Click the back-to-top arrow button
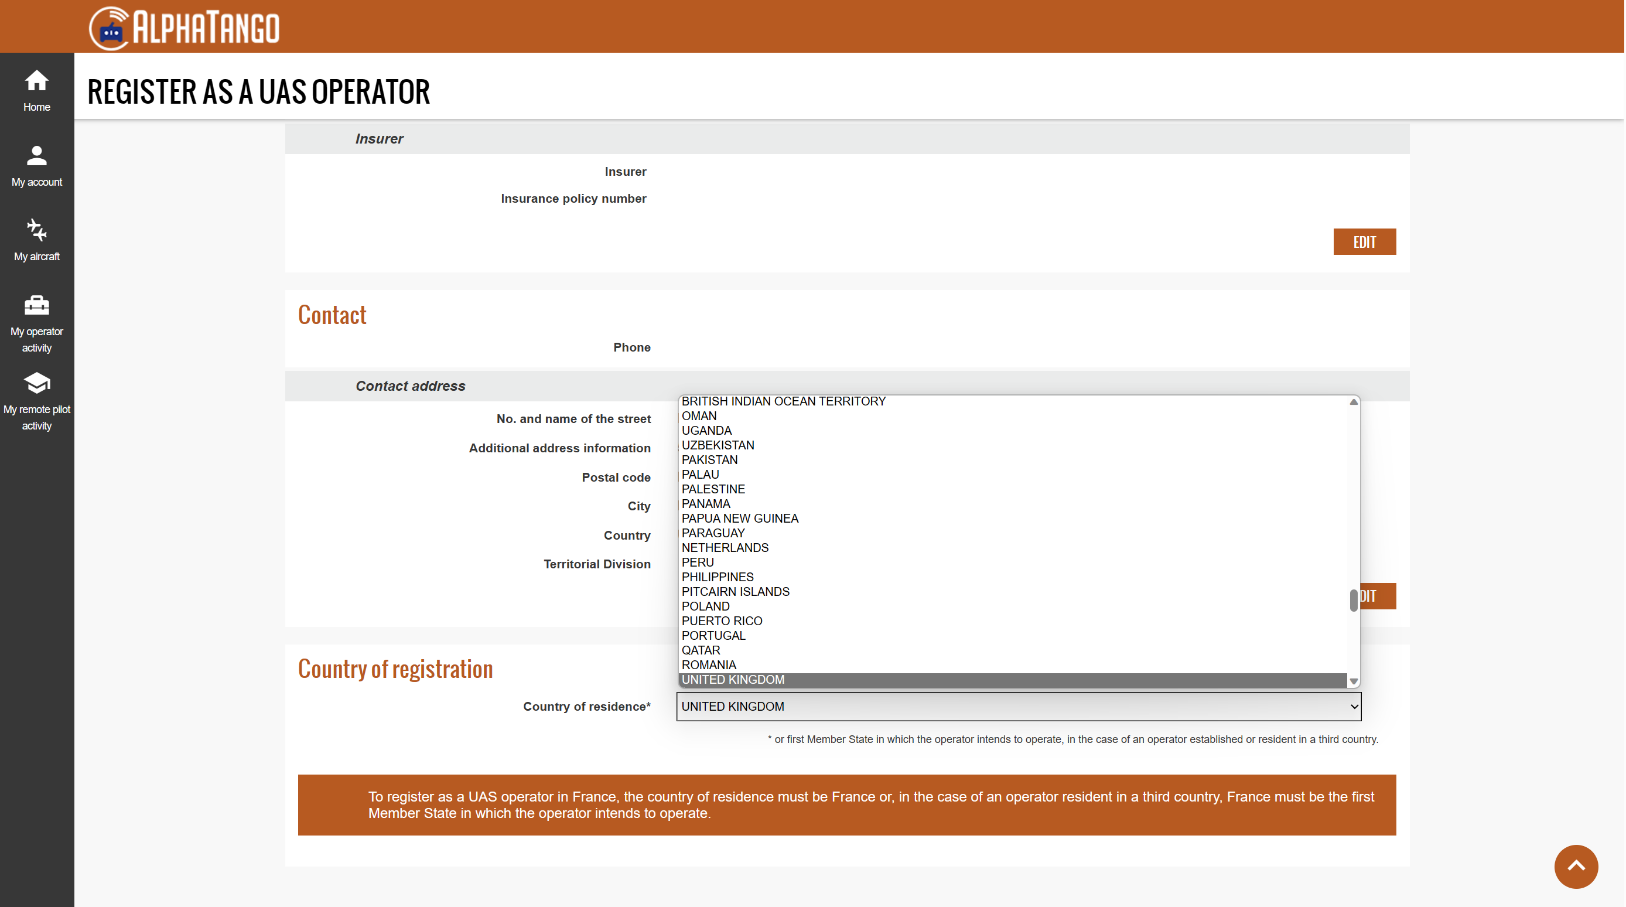This screenshot has width=1626, height=907. pos(1576,867)
